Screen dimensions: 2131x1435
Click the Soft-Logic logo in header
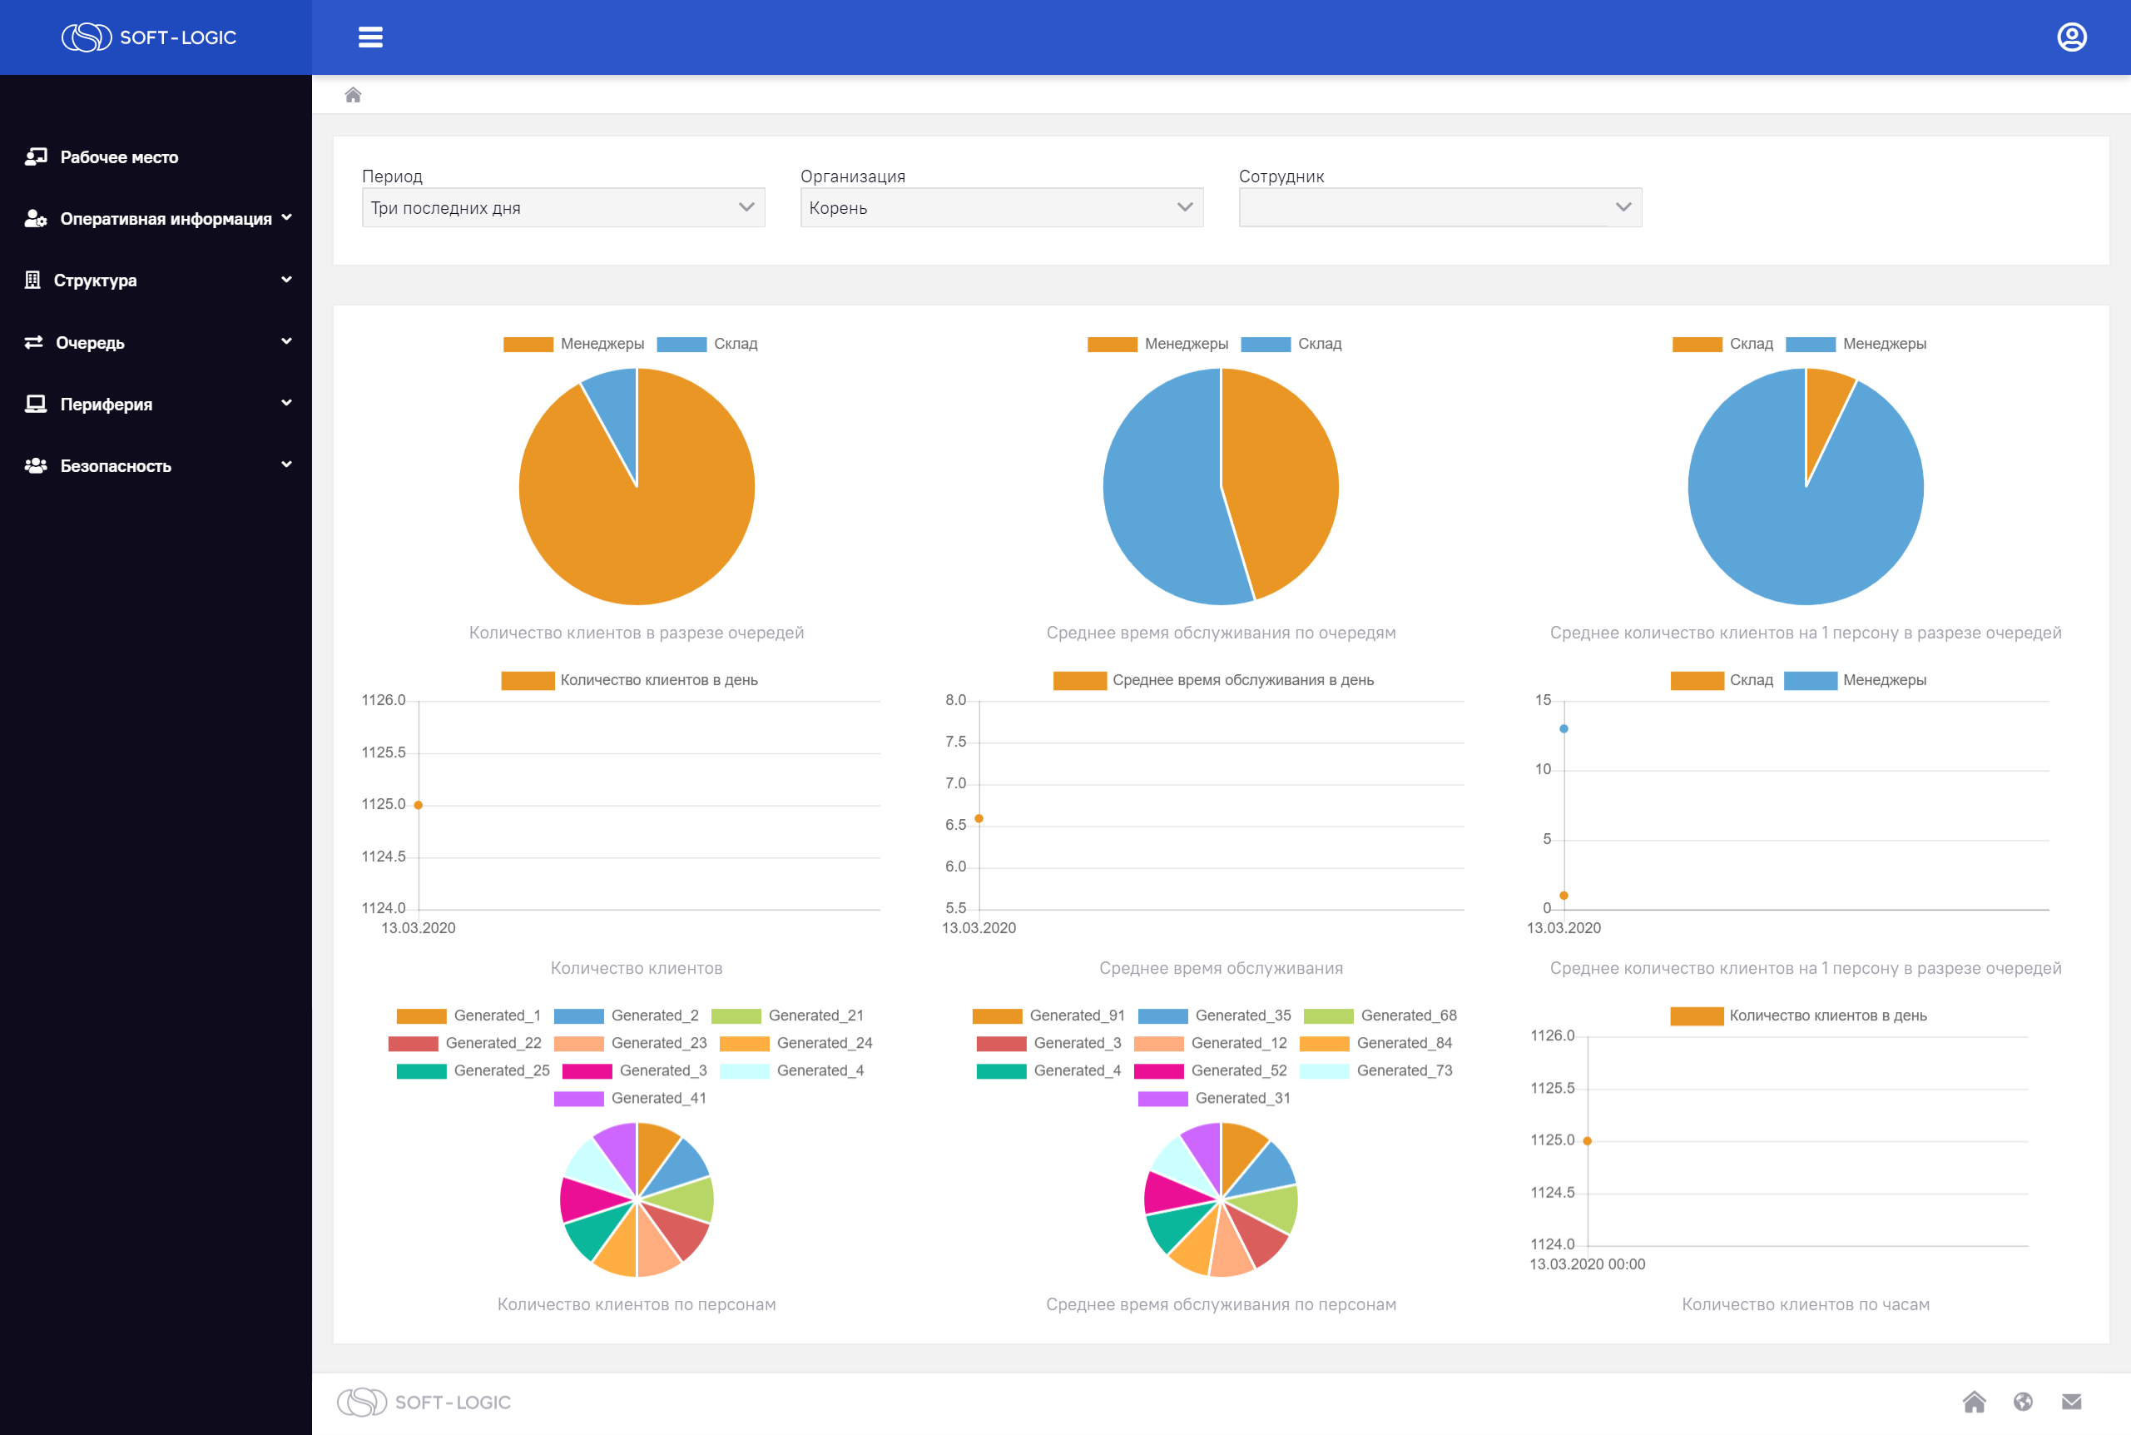[x=149, y=37]
